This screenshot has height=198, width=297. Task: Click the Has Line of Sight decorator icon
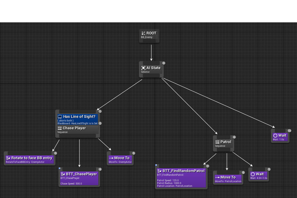coord(60,117)
